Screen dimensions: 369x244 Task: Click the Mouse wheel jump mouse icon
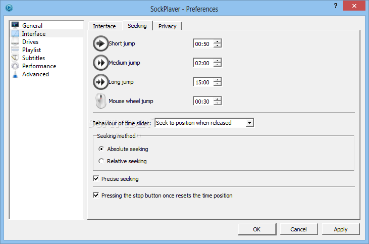point(100,101)
